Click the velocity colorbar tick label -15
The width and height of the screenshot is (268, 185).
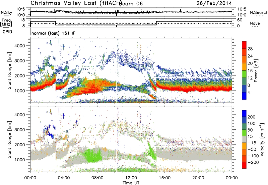tap(252, 143)
